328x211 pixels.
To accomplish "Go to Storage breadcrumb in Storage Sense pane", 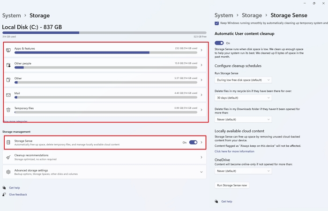I will (252, 15).
